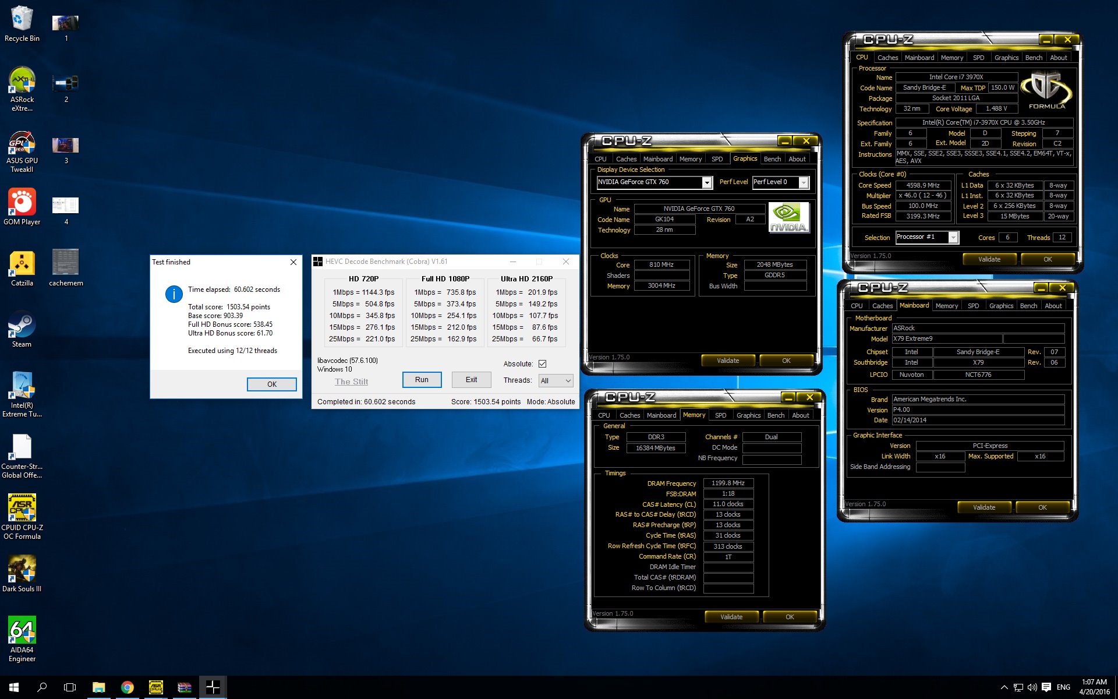Click the DRAM Frequency value field
1118x699 pixels.
pyautogui.click(x=728, y=483)
